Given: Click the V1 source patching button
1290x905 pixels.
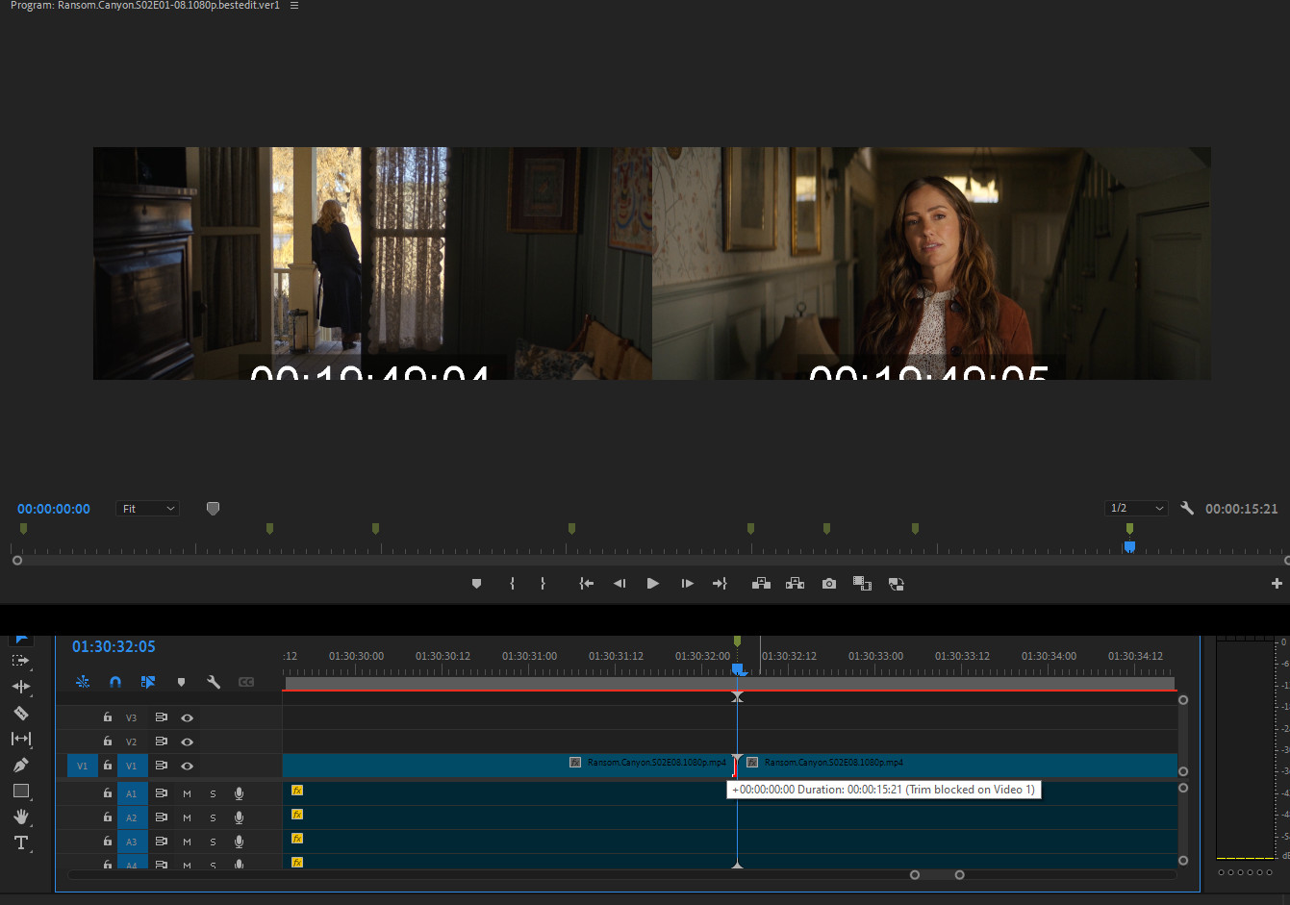Looking at the screenshot, I should point(82,767).
